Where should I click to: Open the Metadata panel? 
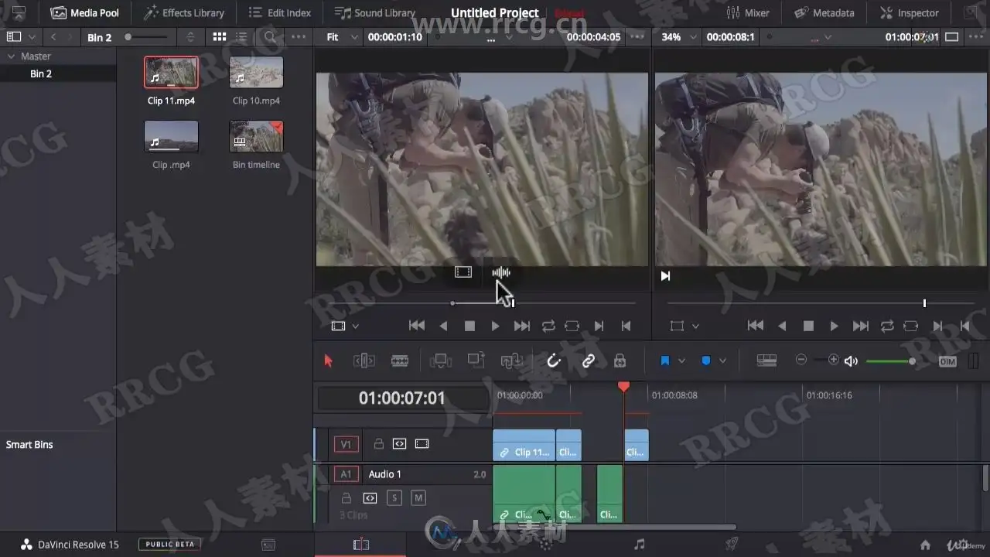click(824, 12)
